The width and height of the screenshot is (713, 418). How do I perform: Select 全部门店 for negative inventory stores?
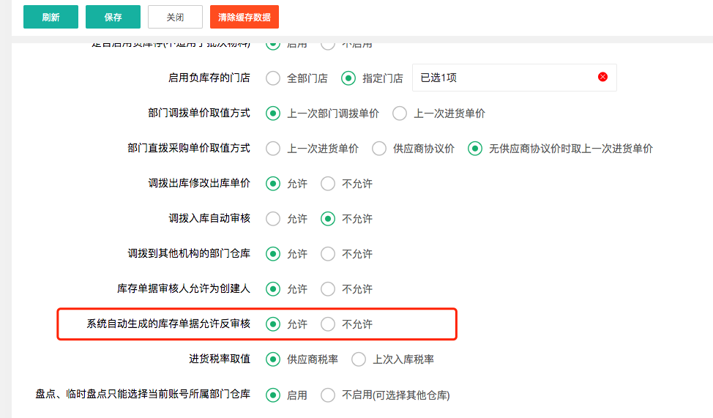point(273,78)
